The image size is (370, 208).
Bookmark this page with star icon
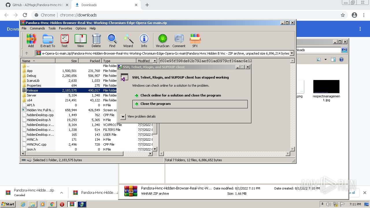tap(343, 15)
